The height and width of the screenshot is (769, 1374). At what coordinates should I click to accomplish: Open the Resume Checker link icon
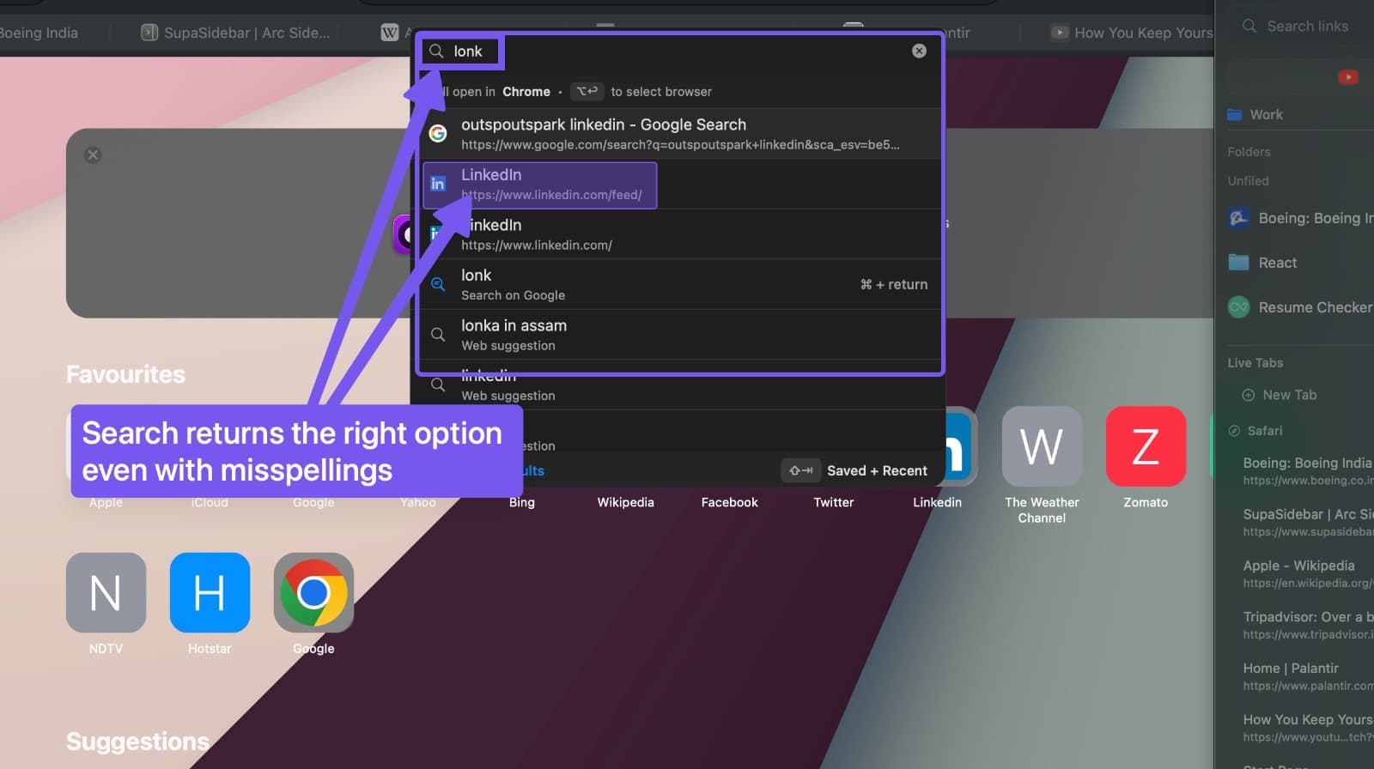(1238, 307)
